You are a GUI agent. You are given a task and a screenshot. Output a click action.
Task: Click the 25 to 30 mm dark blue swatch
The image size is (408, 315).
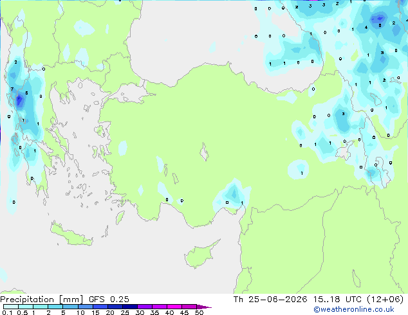pyautogui.click(x=130, y=307)
